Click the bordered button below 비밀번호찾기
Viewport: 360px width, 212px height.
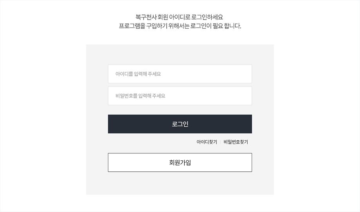180,162
